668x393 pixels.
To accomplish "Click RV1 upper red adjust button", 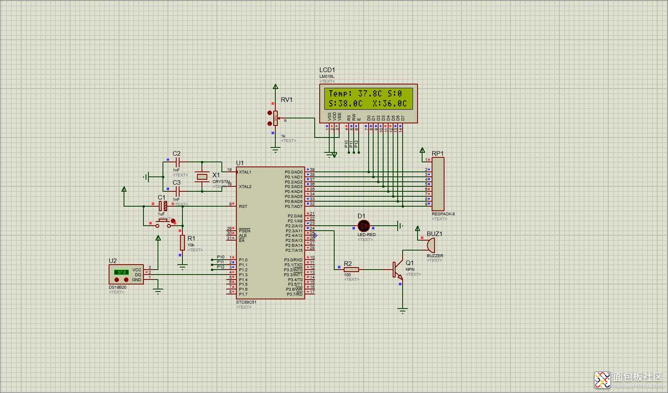I will point(270,113).
